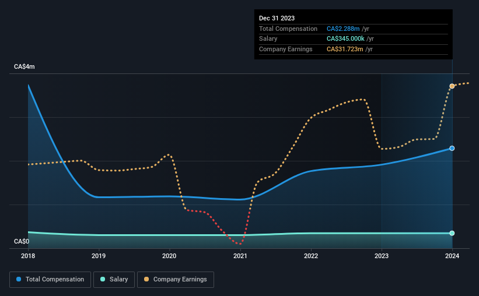Click the orange Company Earnings data point marker

tap(452, 86)
